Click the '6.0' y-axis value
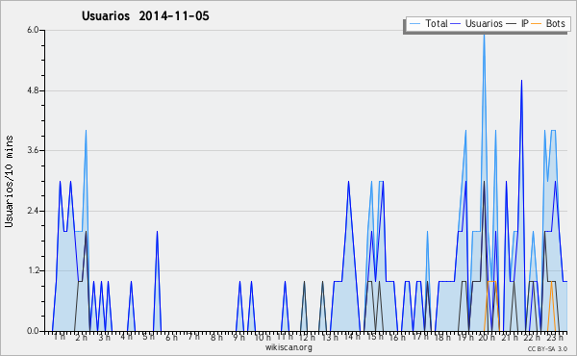Viewport: 577px width, 356px height. (33, 30)
